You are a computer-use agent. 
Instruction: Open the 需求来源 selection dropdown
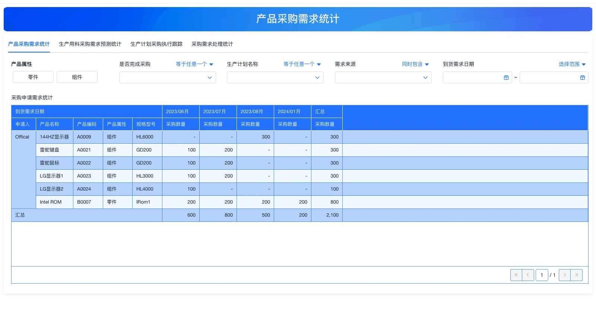383,77
